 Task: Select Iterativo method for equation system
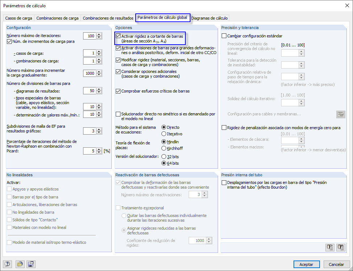tap(165, 134)
